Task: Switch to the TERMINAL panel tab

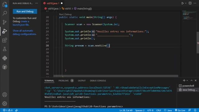Action: point(49,81)
